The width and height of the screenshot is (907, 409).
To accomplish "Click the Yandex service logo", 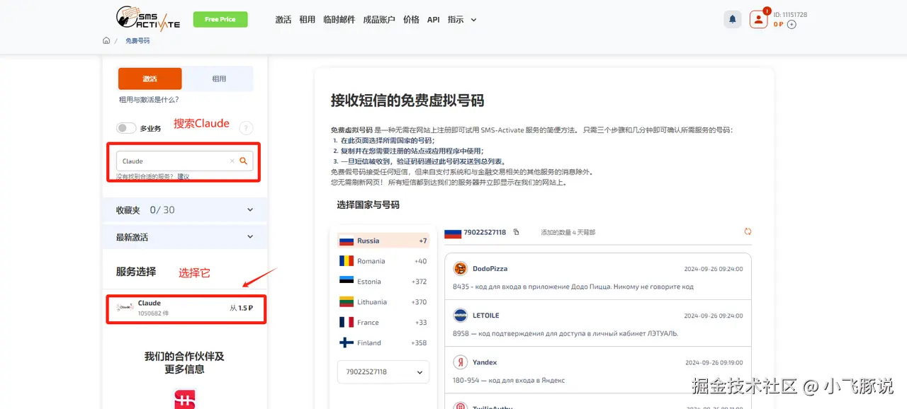I will 461,362.
